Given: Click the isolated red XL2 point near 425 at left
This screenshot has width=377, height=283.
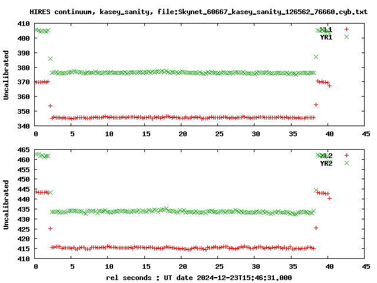Looking at the screenshot, I should [x=50, y=228].
